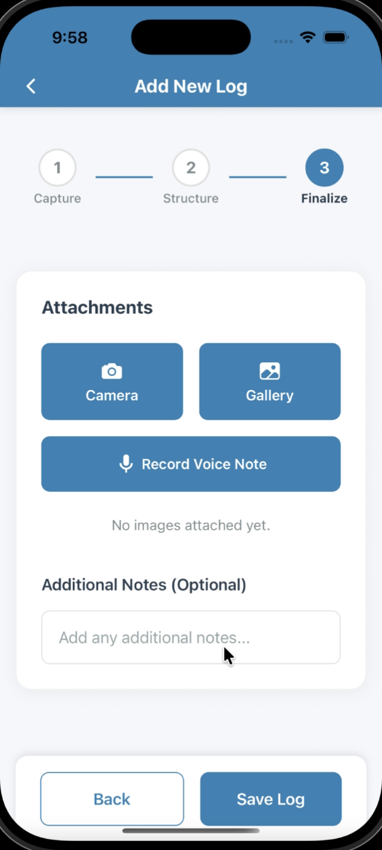Select the Gallery image icon
Screen dimensions: 382x850
pos(269,370)
